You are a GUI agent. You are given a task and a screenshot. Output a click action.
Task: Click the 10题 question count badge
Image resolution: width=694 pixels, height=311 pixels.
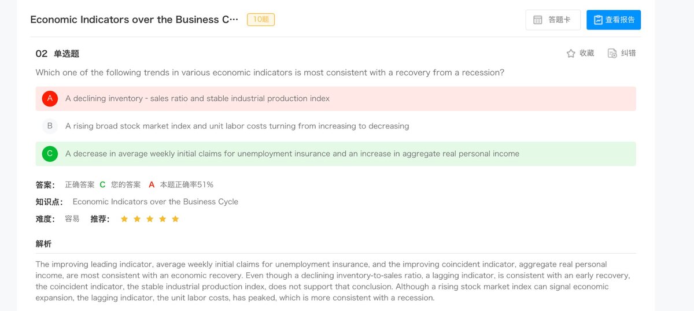(261, 20)
